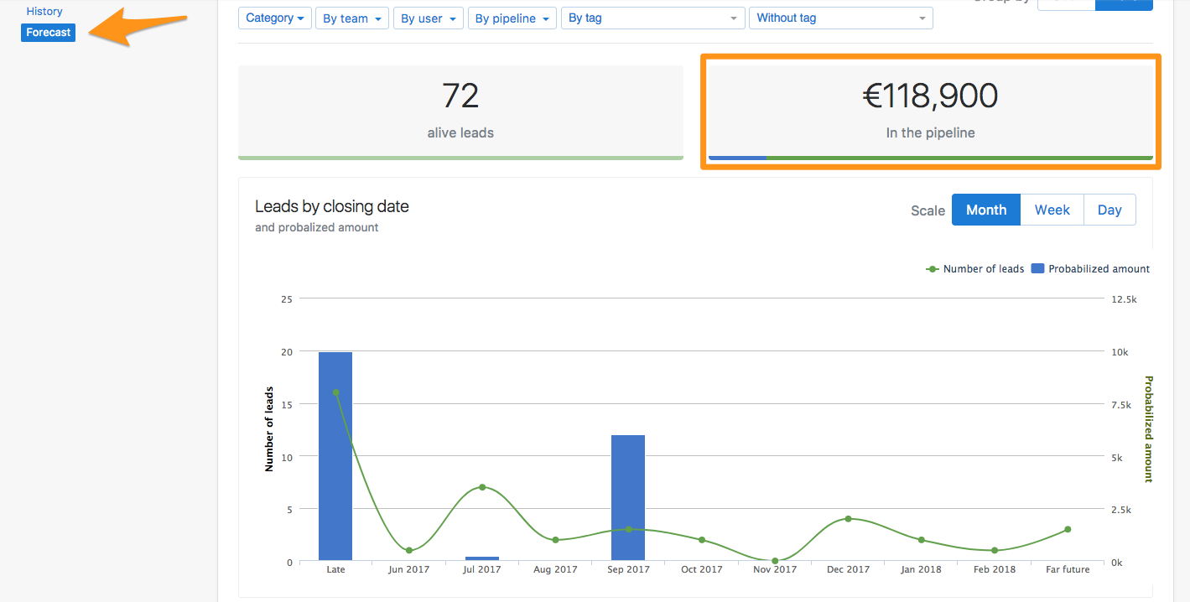1190x602 pixels.
Task: Click the Far future green data point
Action: pyautogui.click(x=1068, y=529)
